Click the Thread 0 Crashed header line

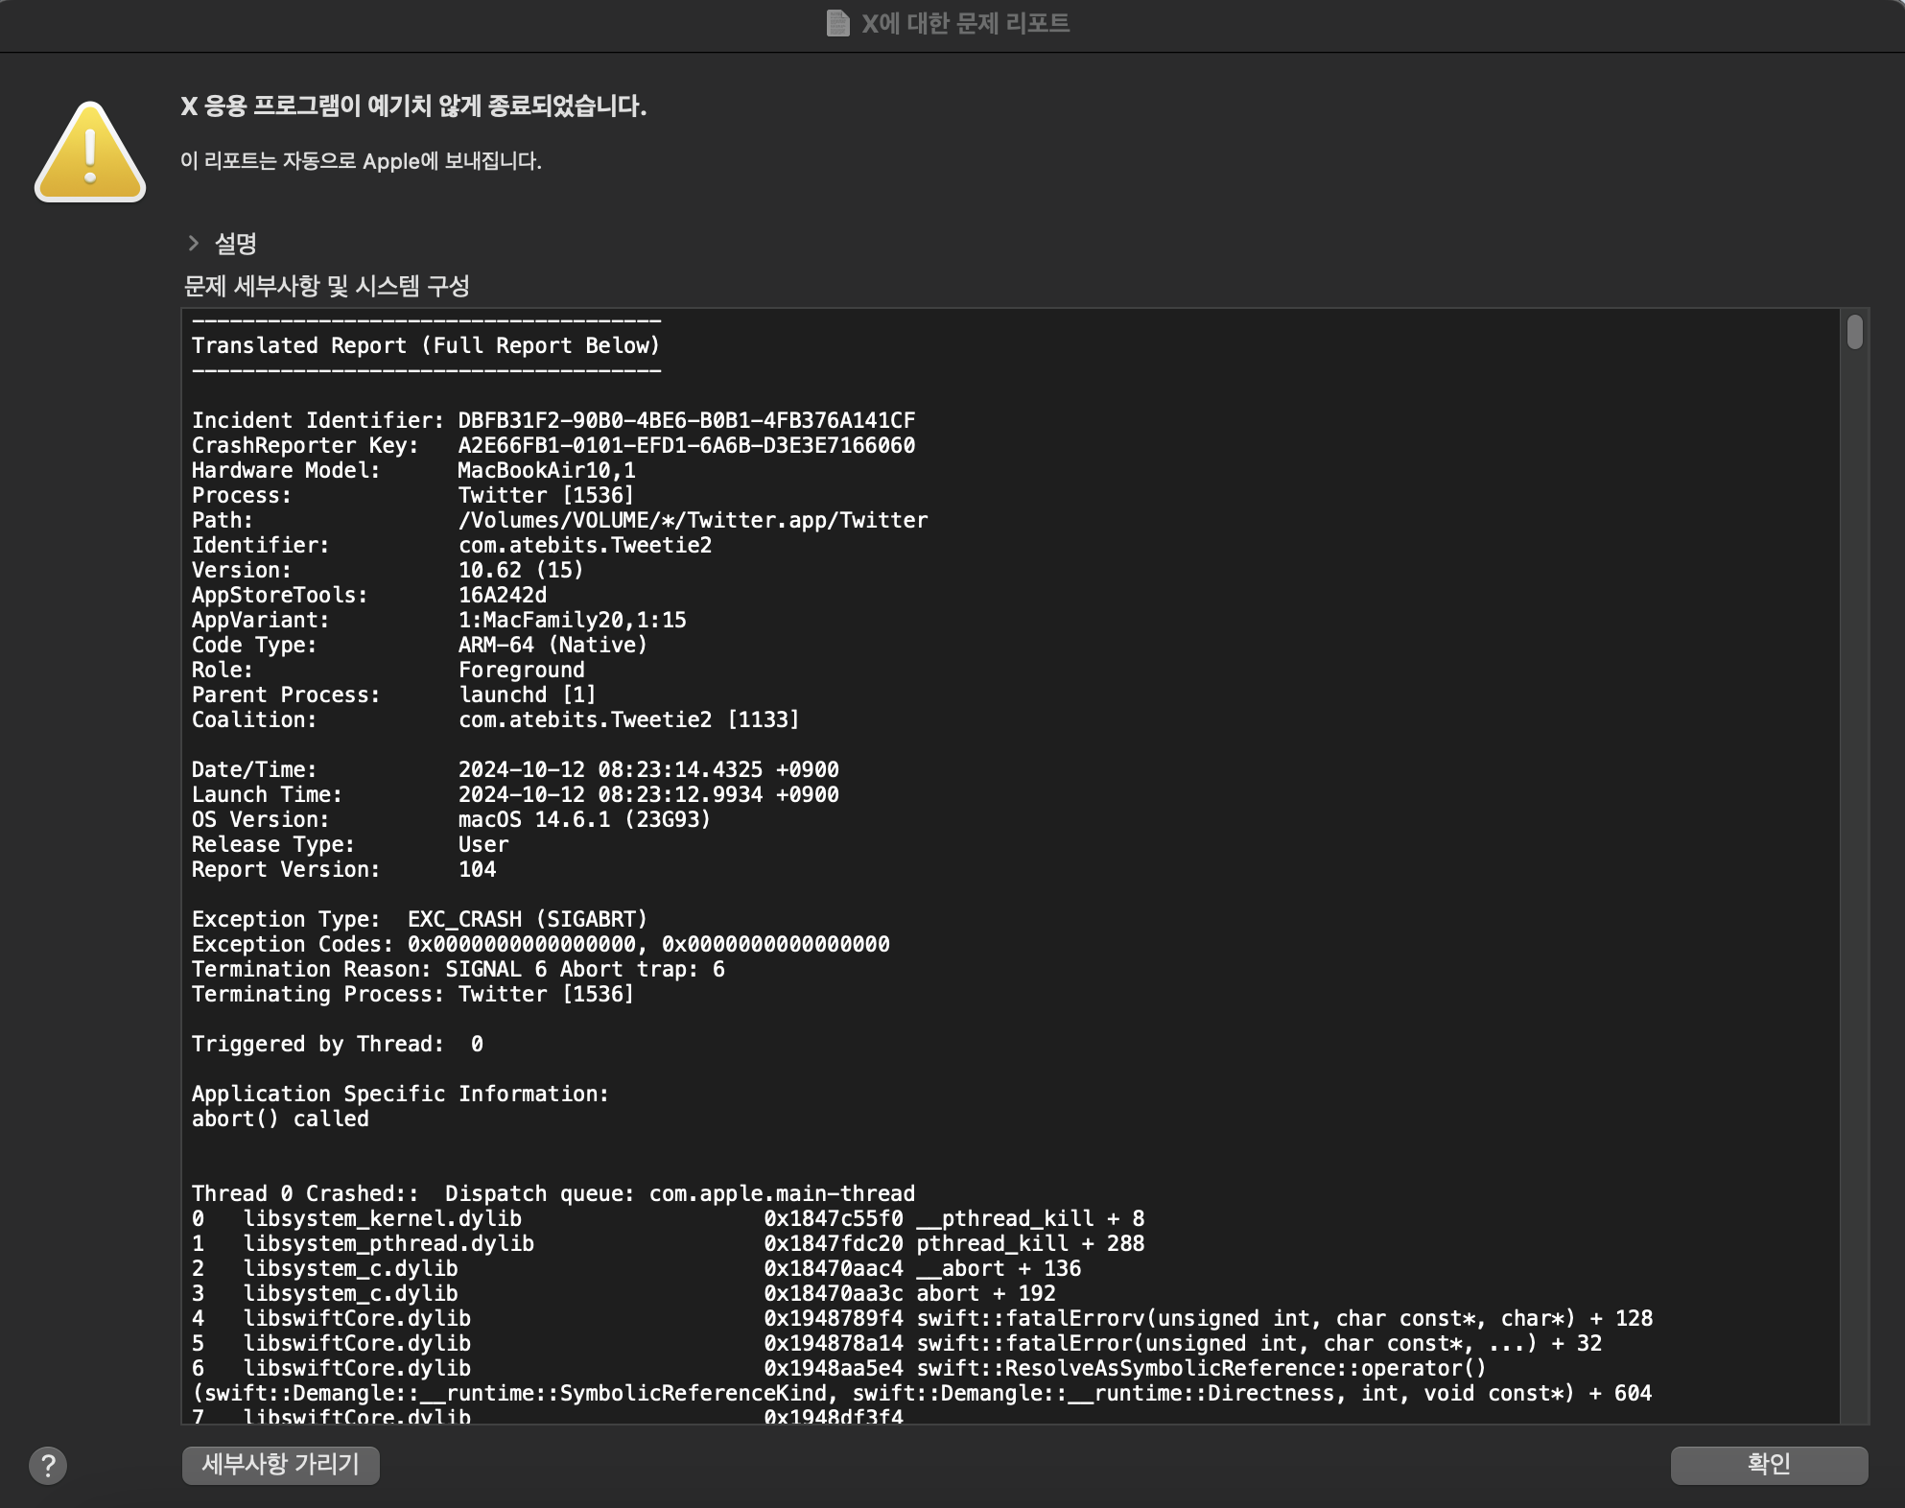pos(553,1193)
